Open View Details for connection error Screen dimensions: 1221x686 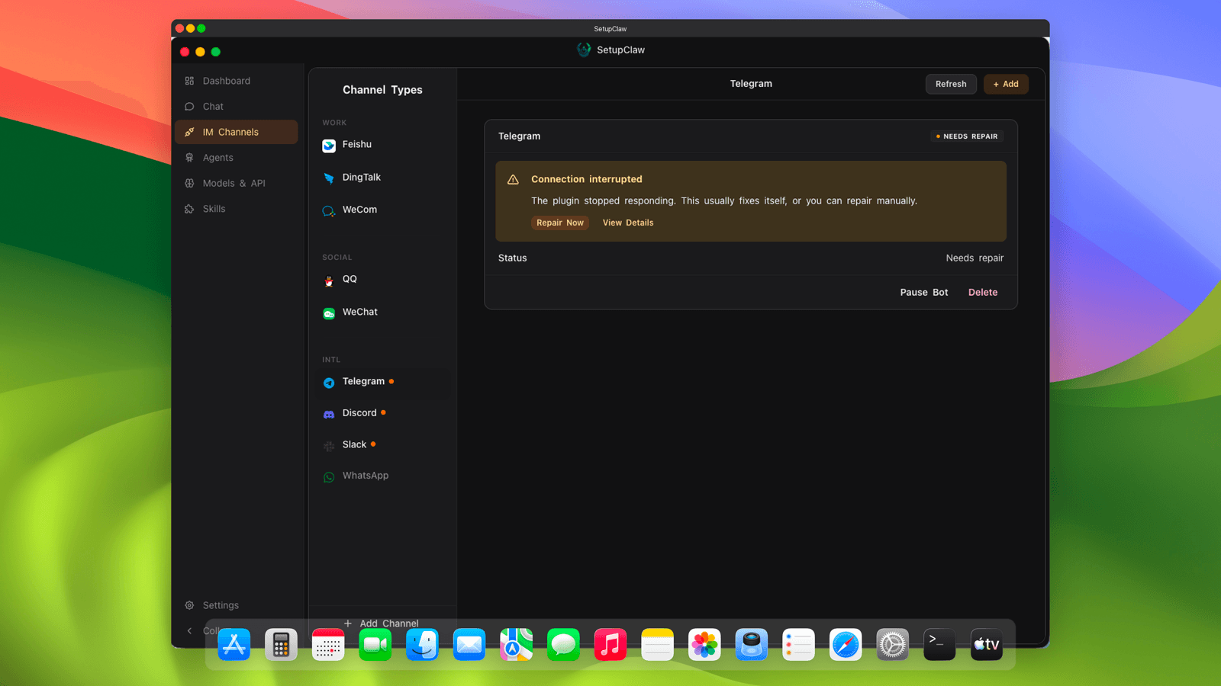(628, 223)
